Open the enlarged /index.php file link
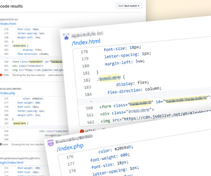Image resolution: width=211 pixels, height=176 pixels. (70, 147)
